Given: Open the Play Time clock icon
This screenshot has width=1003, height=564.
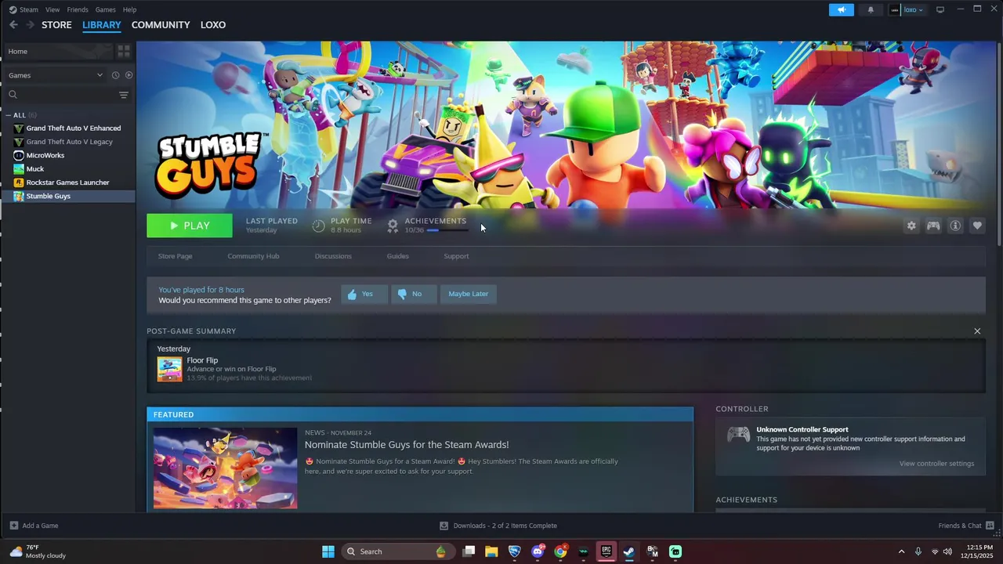Looking at the screenshot, I should point(318,226).
